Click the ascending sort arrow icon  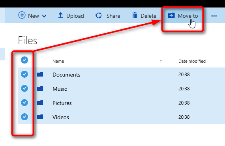click(x=161, y=62)
